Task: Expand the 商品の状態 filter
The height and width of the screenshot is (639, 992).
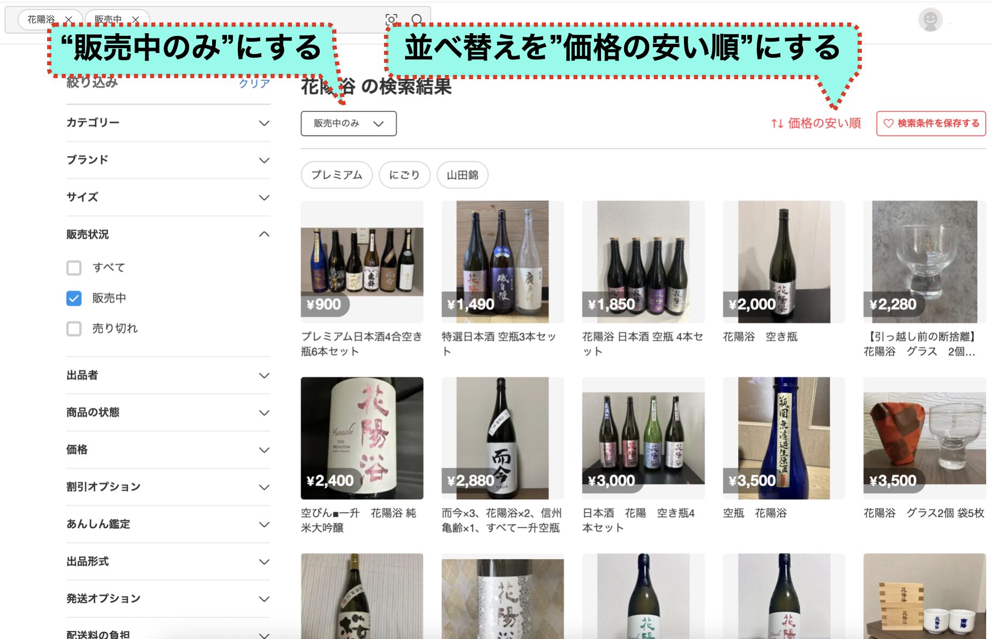Action: click(x=168, y=413)
